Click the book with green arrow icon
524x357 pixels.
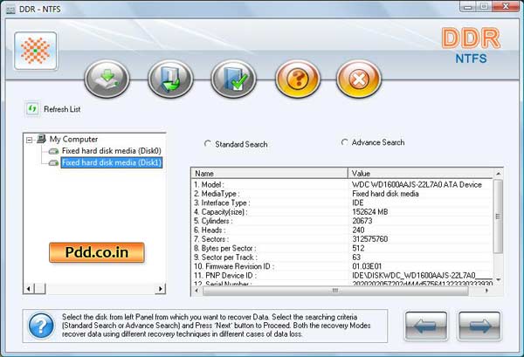tap(170, 79)
